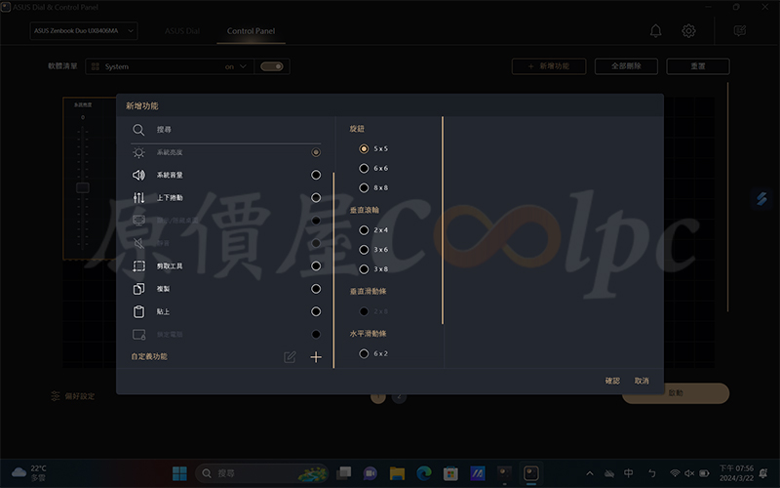Launch File Explorer from the taskbar

(x=397, y=473)
